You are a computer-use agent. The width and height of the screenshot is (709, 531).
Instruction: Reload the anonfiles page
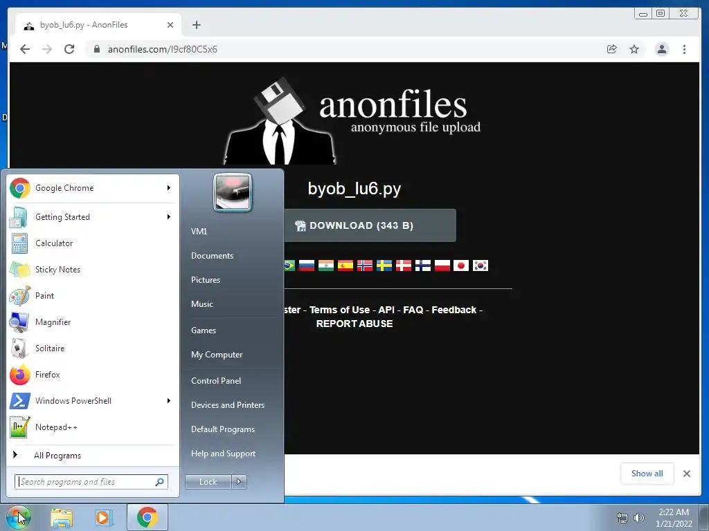point(69,49)
